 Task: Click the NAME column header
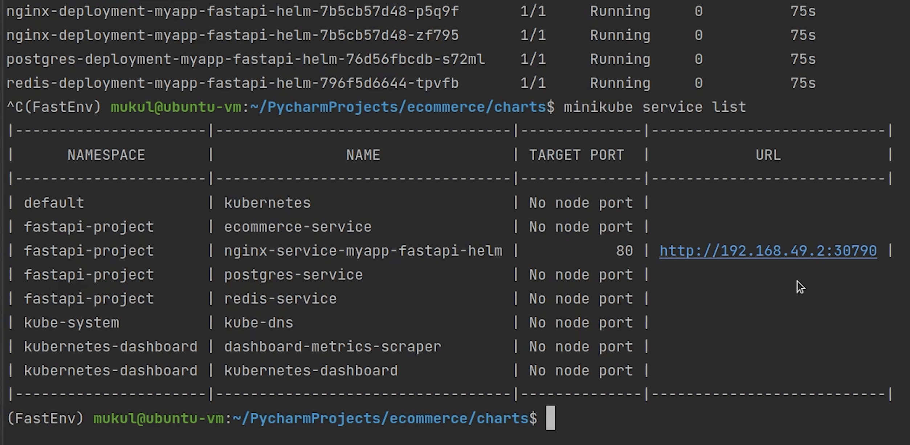click(x=363, y=155)
